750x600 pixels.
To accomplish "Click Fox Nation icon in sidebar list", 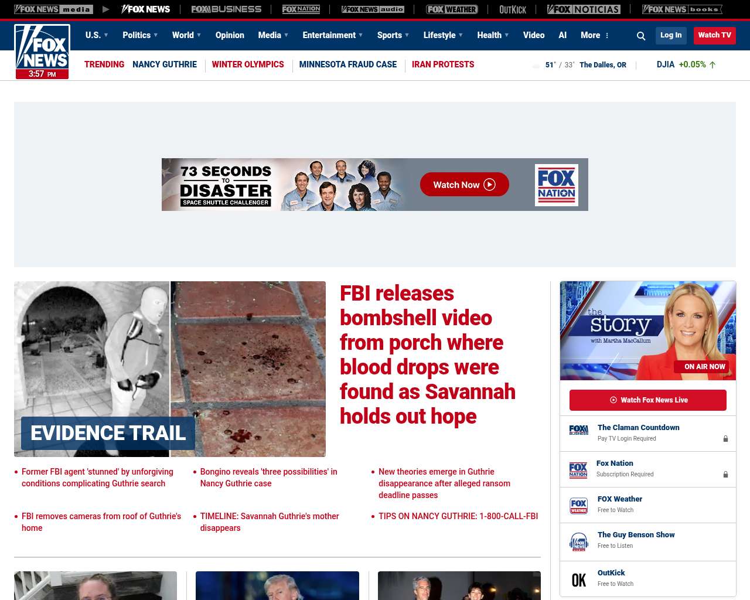I will tap(578, 470).
